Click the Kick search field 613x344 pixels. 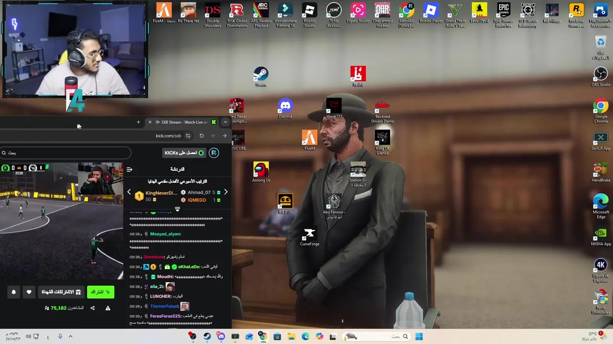click(65, 153)
